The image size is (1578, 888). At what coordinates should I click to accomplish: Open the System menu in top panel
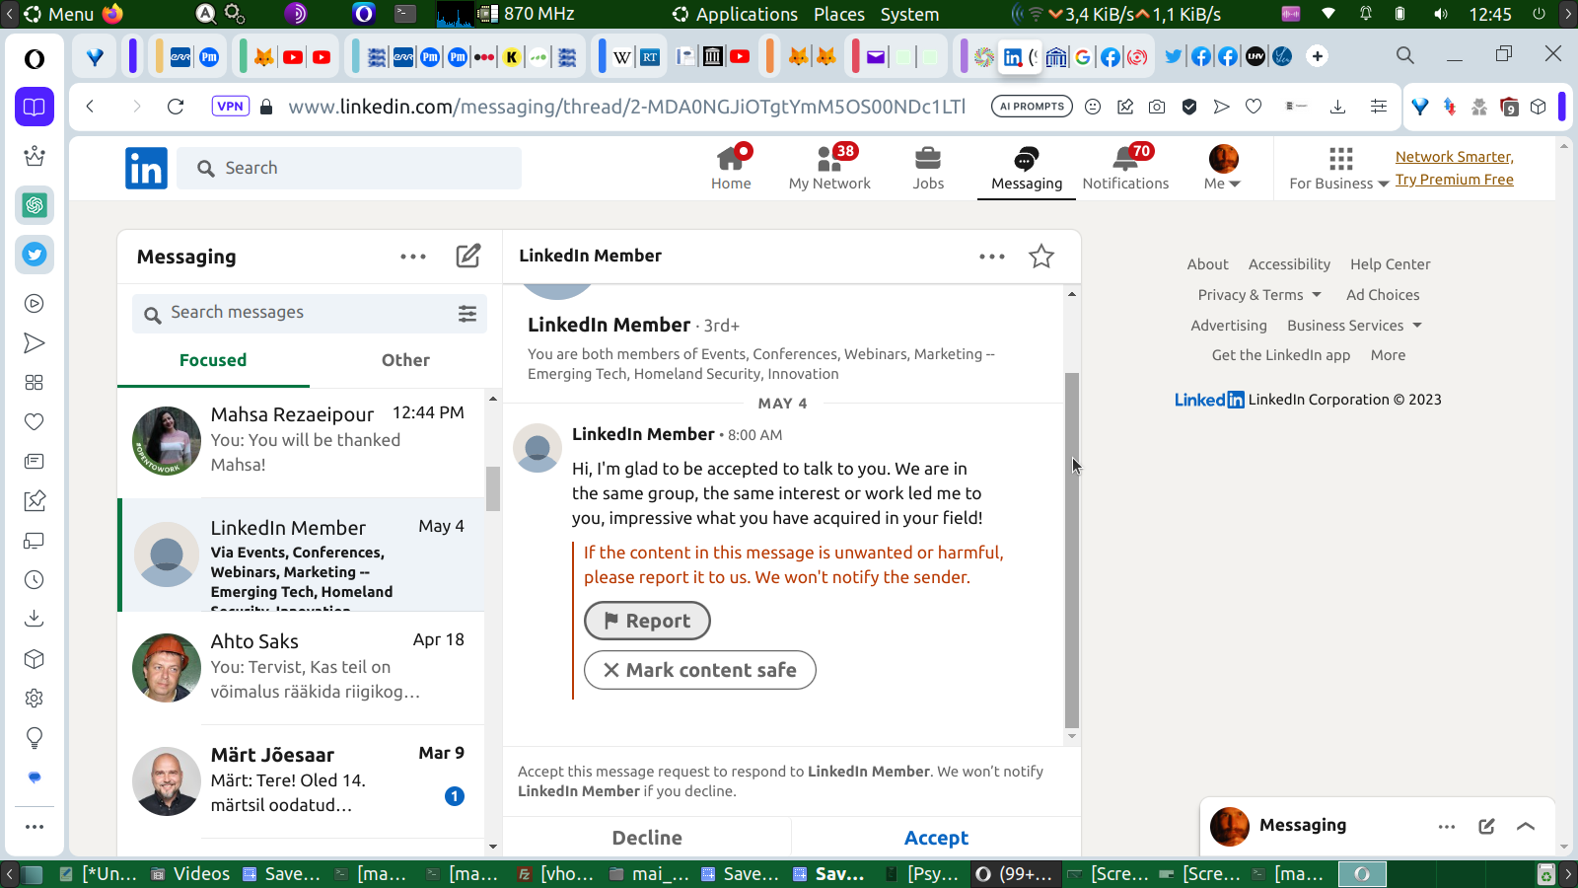(x=909, y=14)
